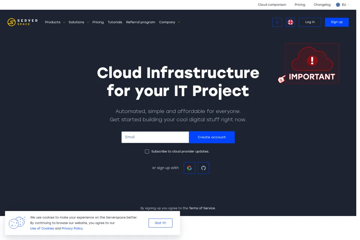The height and width of the screenshot is (240, 360).
Task: Open the IMPORTANT cloud alert banner
Action: 312,63
